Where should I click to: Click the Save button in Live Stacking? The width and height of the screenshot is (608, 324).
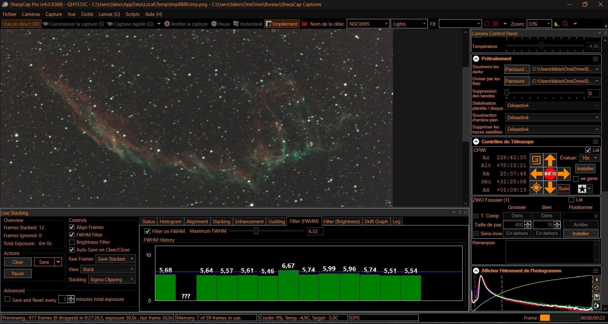(44, 262)
